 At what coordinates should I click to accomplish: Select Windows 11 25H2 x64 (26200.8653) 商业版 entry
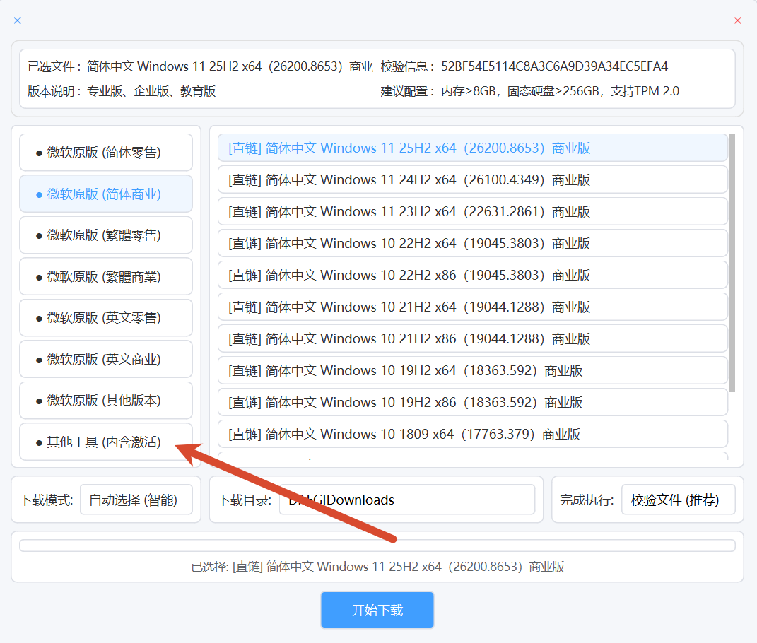click(472, 148)
